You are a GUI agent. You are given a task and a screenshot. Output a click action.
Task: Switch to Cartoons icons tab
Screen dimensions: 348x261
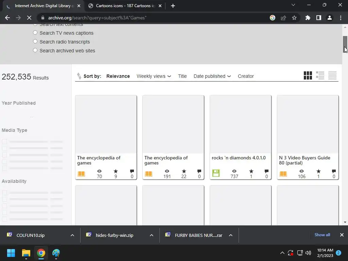pyautogui.click(x=124, y=6)
